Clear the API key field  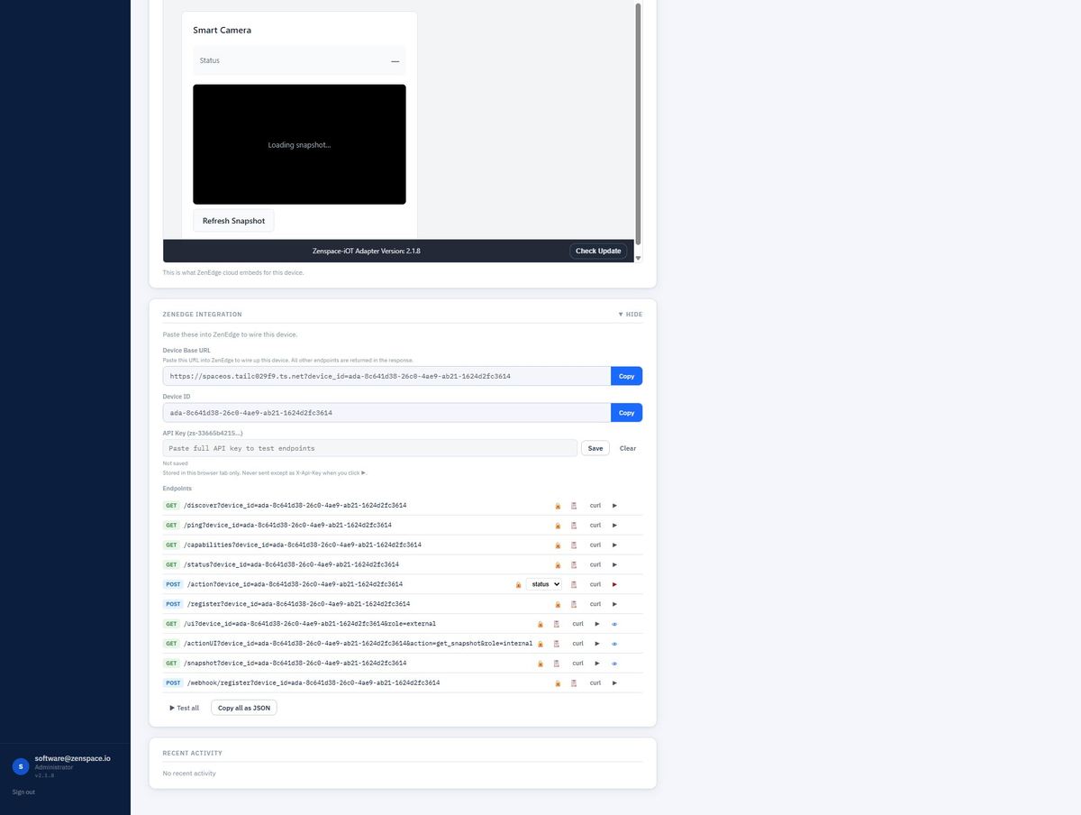(x=628, y=448)
